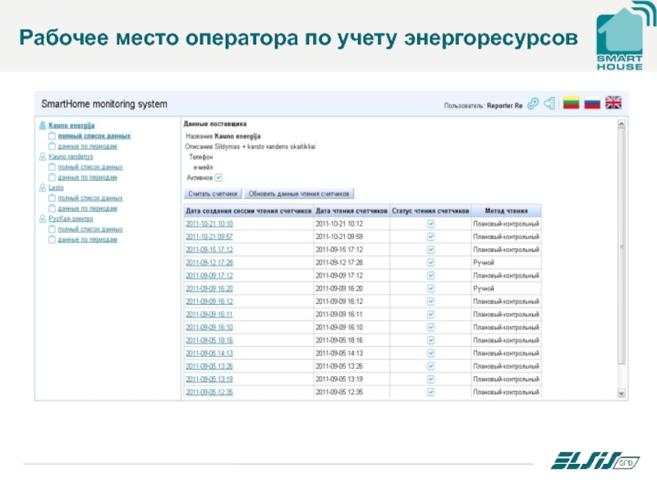Select the UK flag English language icon
The image size is (657, 493).
(x=613, y=103)
